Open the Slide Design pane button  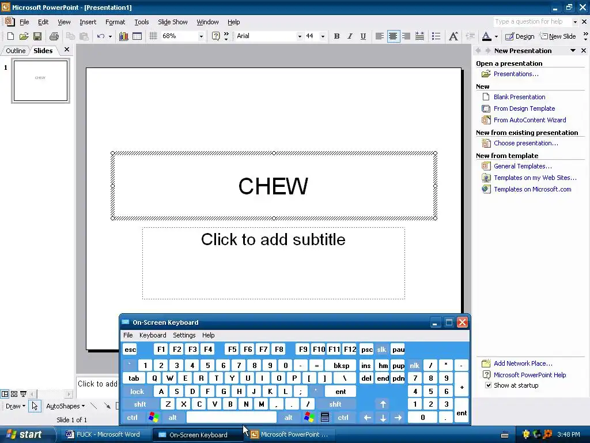520,36
